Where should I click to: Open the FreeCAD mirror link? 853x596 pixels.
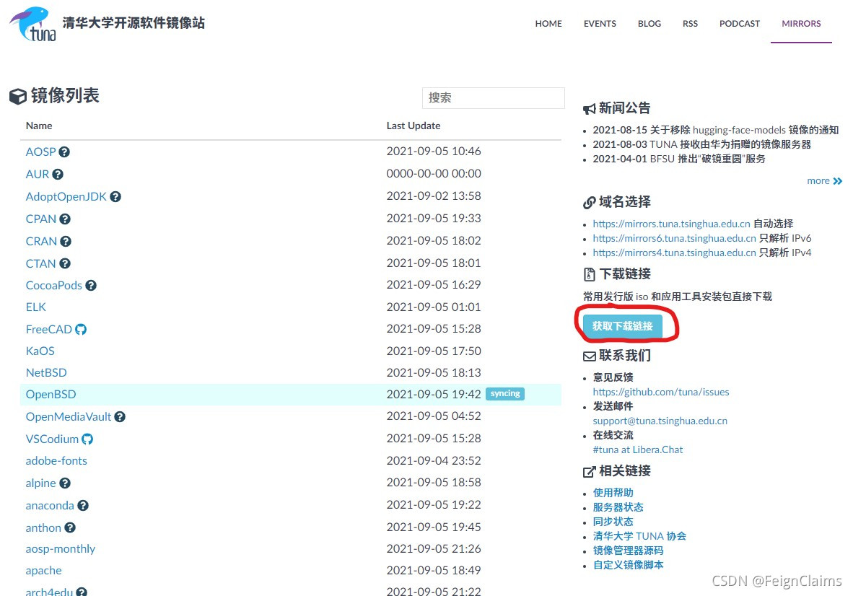(49, 330)
